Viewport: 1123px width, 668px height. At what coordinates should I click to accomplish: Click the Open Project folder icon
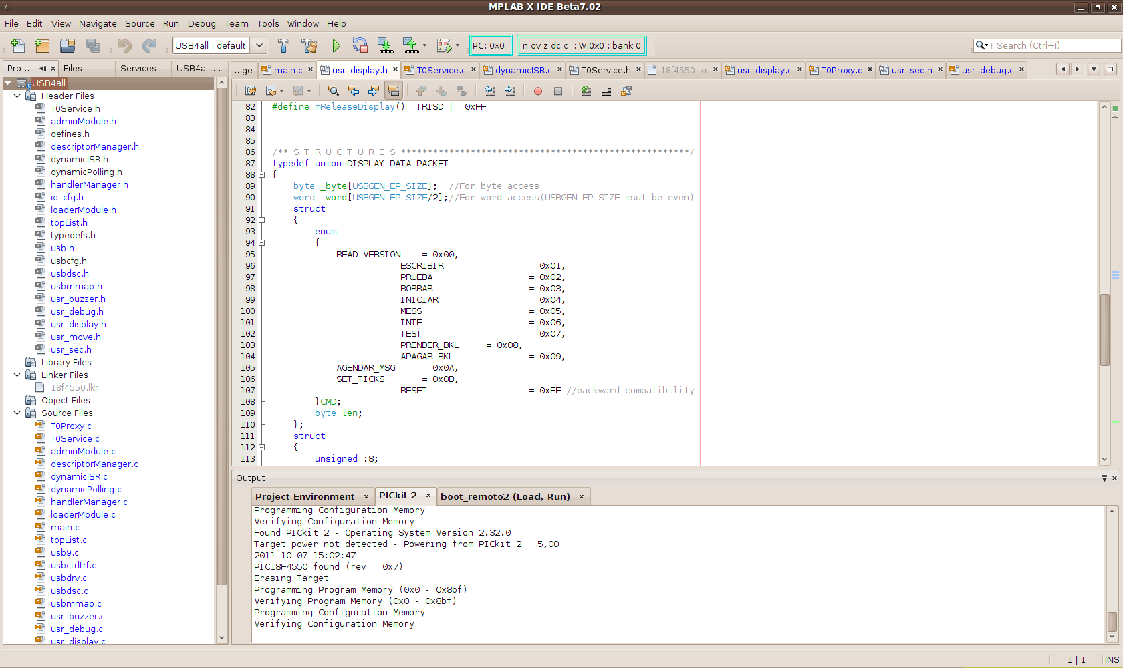(68, 45)
